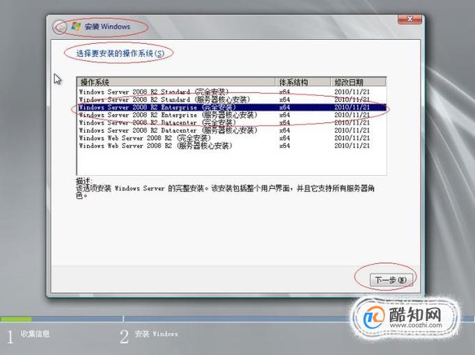Screen dimensions: 475x355
Task: Select Windows Server 2008 R2 Enterprise (服务器核心安装)
Action: point(232,115)
